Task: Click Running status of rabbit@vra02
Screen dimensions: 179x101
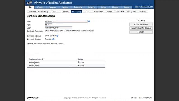Action: click(81, 65)
